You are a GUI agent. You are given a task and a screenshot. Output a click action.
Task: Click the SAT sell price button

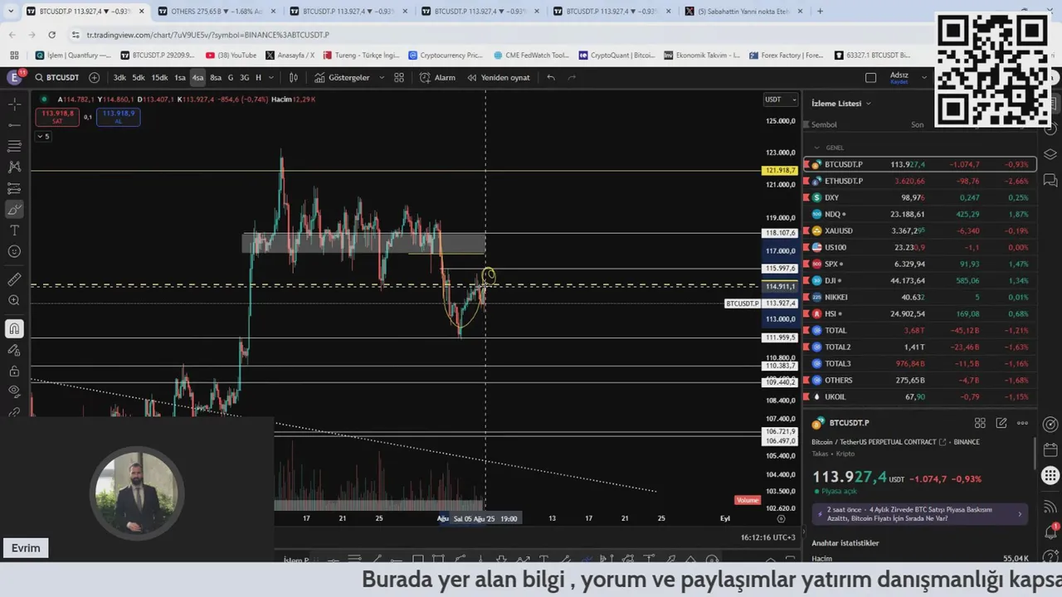57,117
